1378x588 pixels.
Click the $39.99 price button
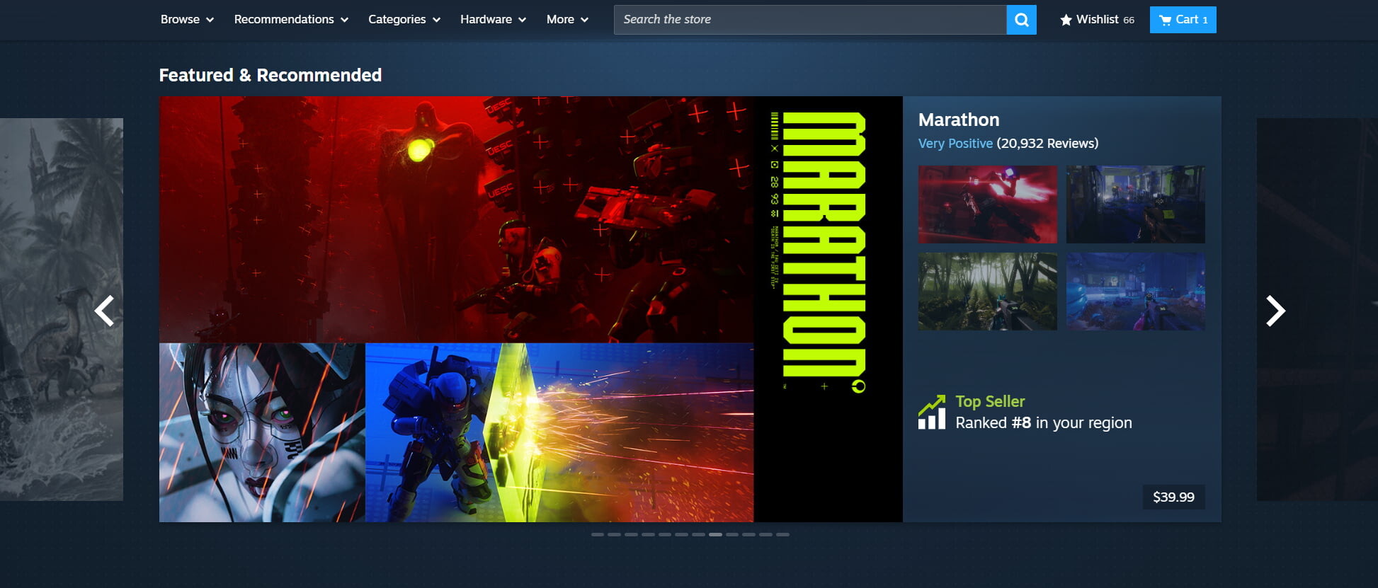pos(1173,497)
